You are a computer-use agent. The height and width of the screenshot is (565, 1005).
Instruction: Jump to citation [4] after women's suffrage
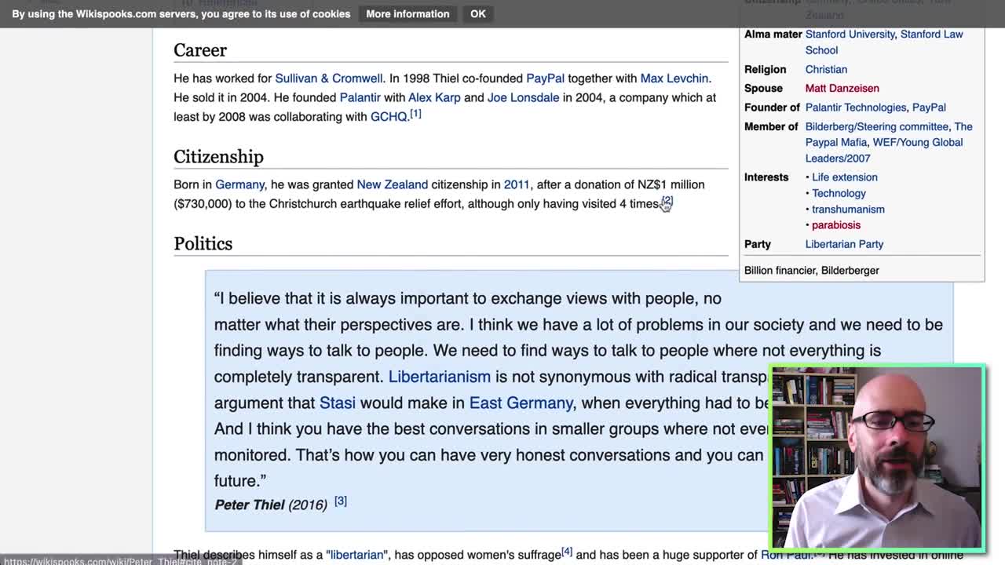pyautogui.click(x=567, y=552)
